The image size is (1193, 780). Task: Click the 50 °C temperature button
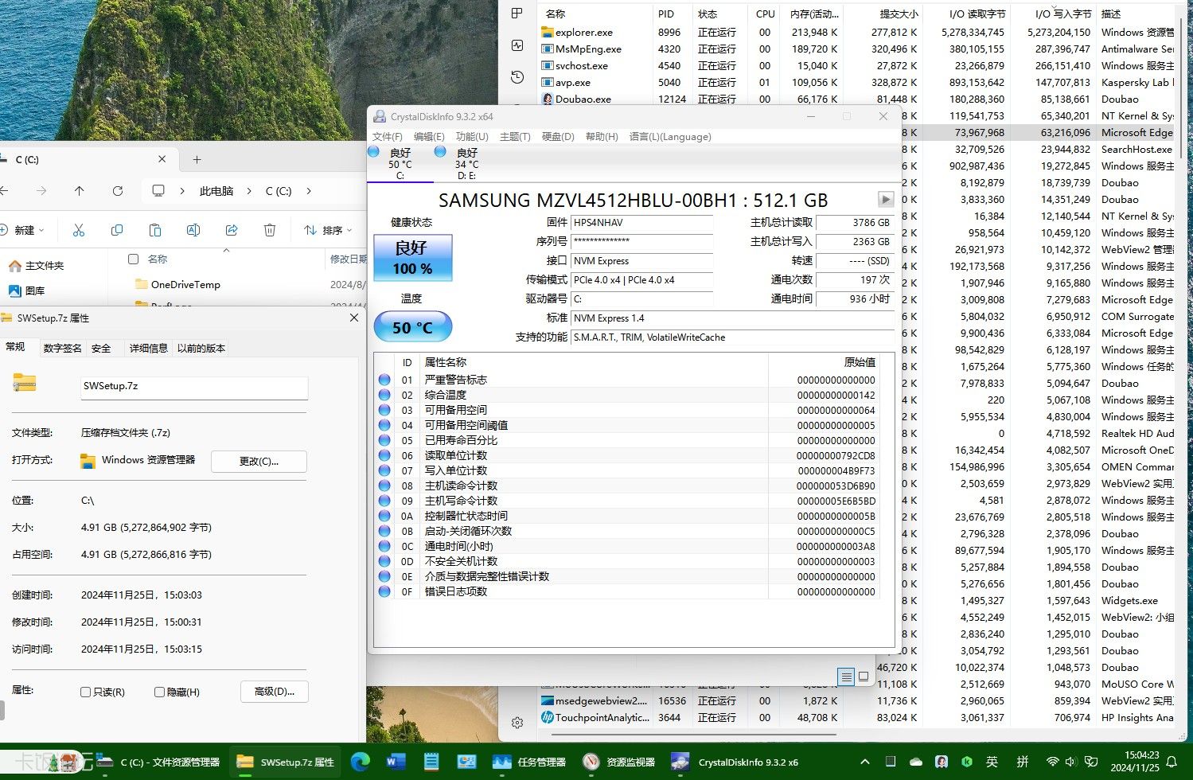click(413, 327)
